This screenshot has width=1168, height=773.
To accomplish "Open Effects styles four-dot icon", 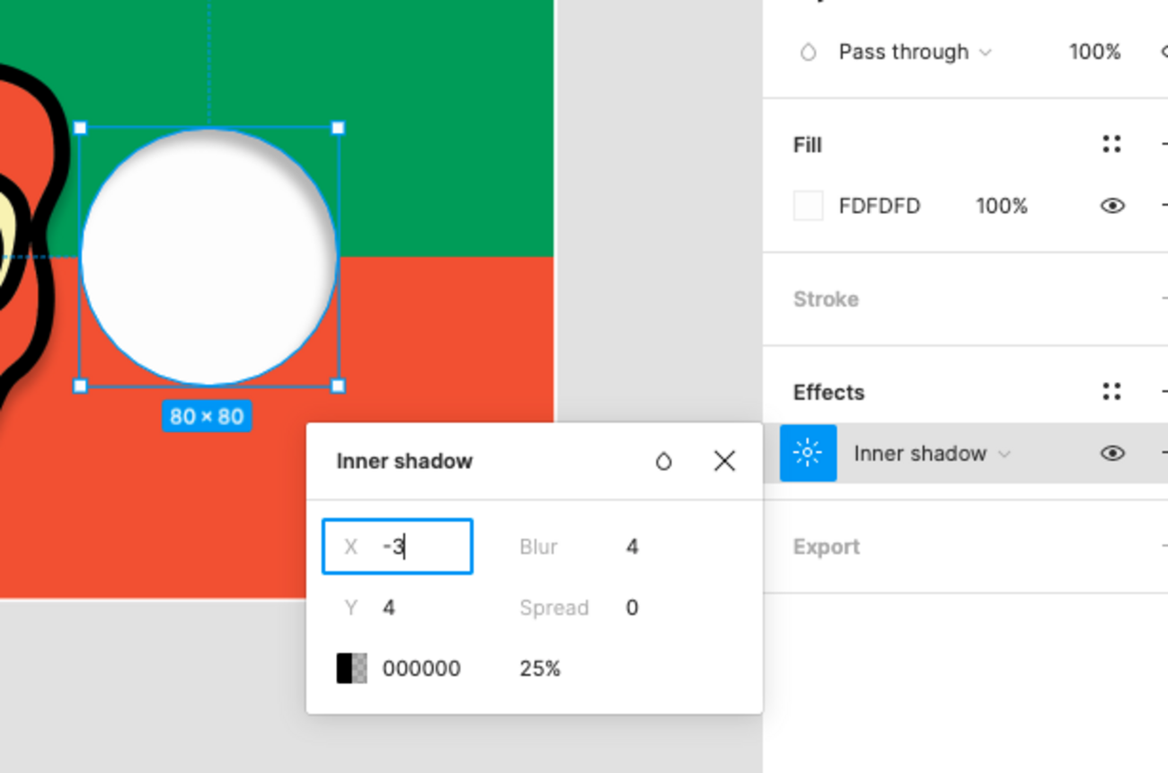I will pyautogui.click(x=1111, y=392).
